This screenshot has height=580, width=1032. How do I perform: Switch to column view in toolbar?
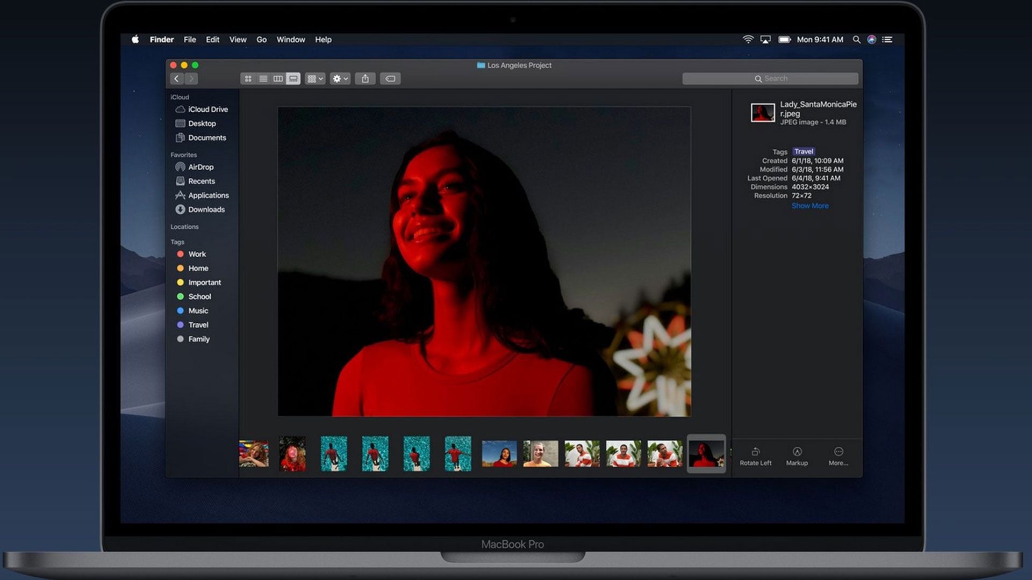pyautogui.click(x=278, y=79)
